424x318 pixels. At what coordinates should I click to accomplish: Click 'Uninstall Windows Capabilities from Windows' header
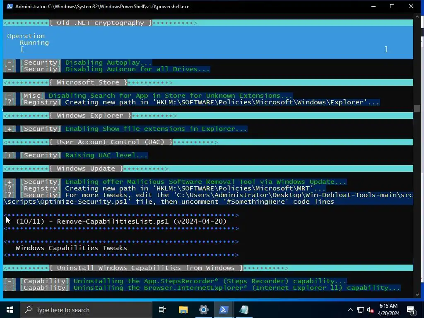[146, 268]
